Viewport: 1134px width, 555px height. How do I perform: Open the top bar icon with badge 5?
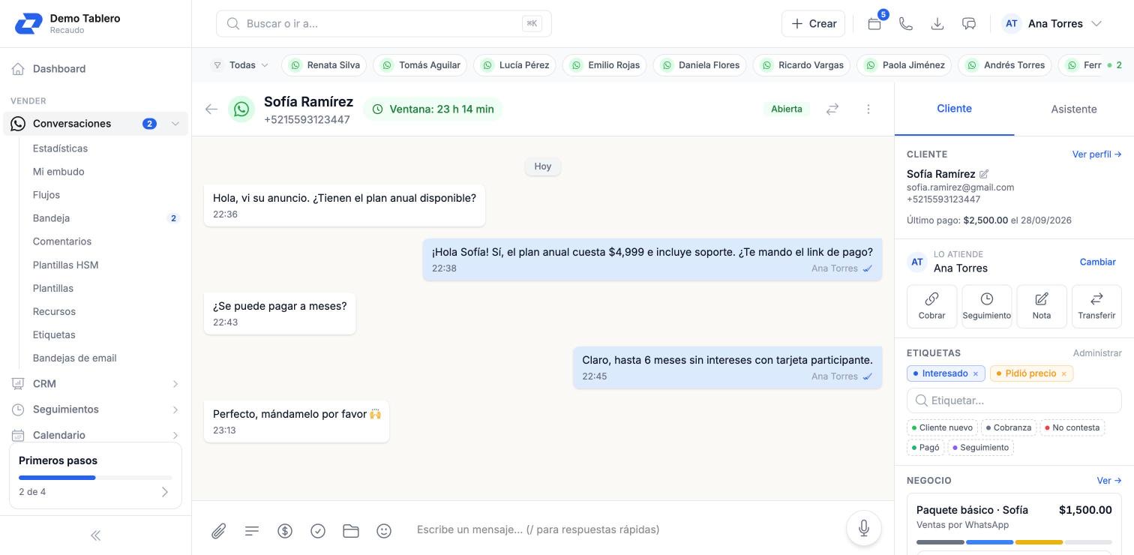click(874, 23)
